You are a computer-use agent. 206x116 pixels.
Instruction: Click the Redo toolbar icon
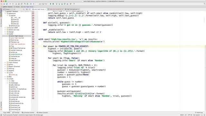(13, 4)
